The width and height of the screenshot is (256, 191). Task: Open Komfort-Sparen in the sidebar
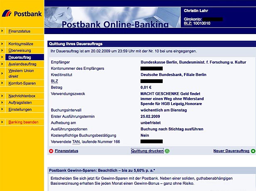point(22,83)
